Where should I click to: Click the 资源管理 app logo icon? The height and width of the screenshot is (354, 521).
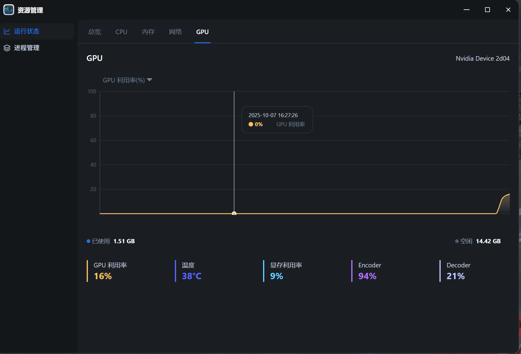9,10
